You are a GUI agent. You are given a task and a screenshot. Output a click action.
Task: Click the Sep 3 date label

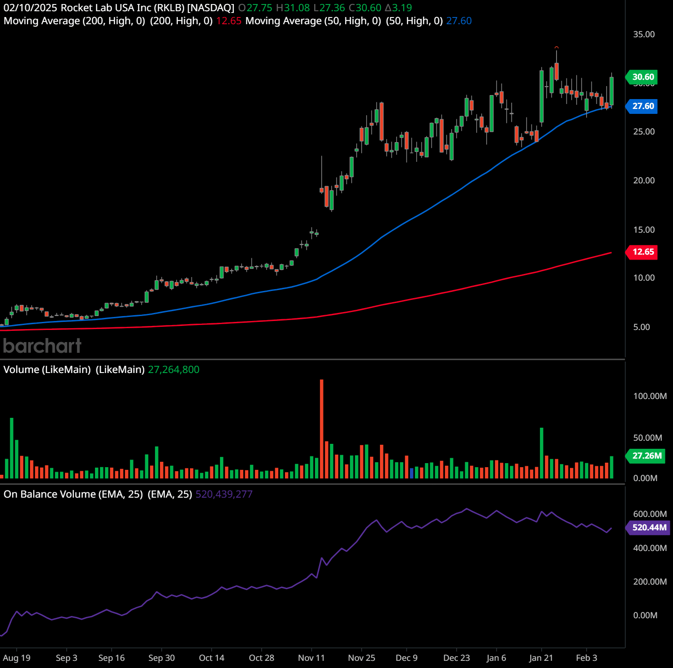coord(66,658)
